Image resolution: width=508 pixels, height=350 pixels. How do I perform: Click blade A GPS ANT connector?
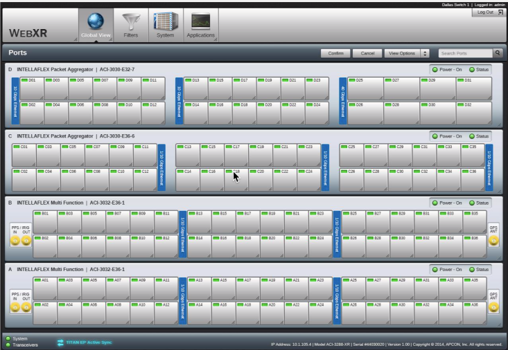[493, 307]
